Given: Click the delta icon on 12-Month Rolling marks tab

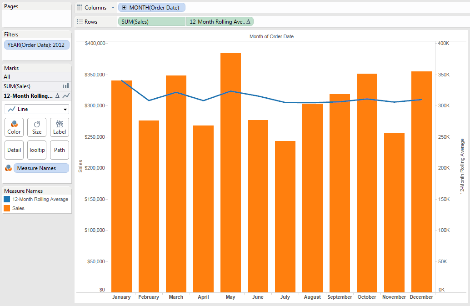Looking at the screenshot, I should (58, 95).
